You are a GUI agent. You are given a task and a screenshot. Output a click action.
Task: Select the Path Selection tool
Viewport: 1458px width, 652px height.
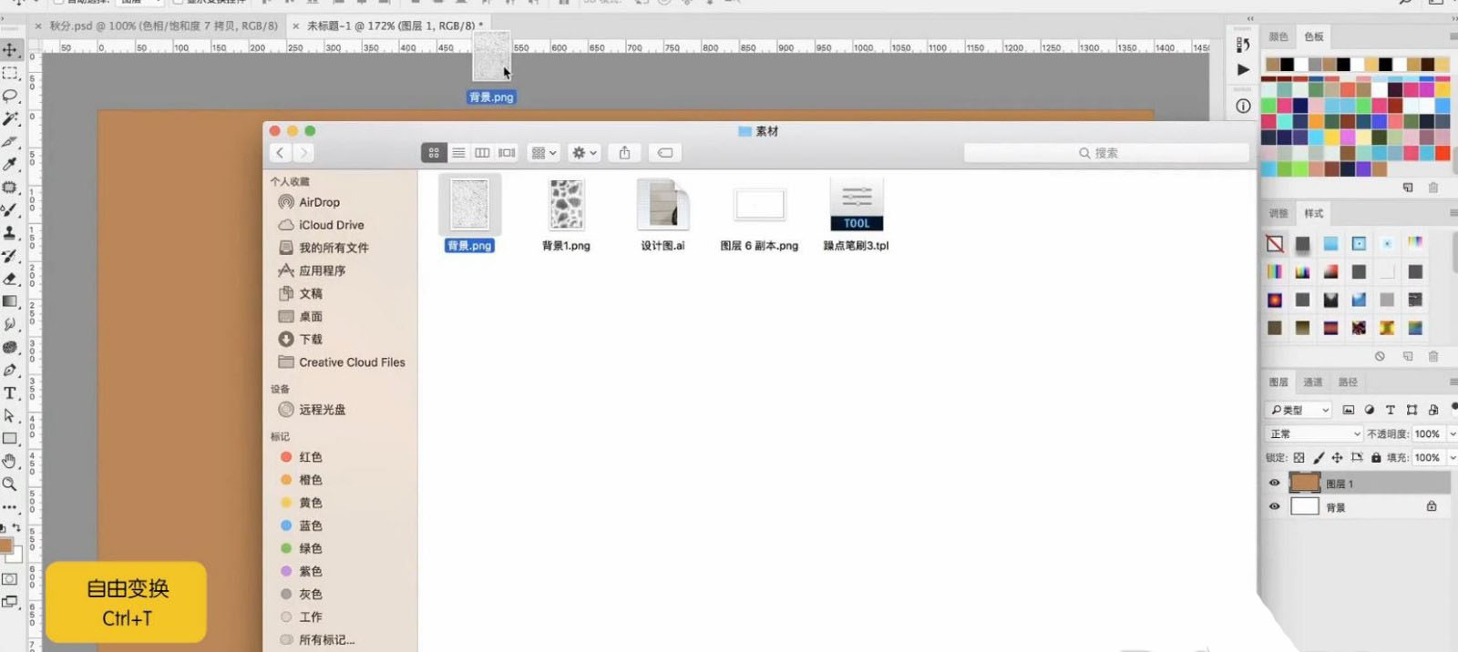pos(10,416)
